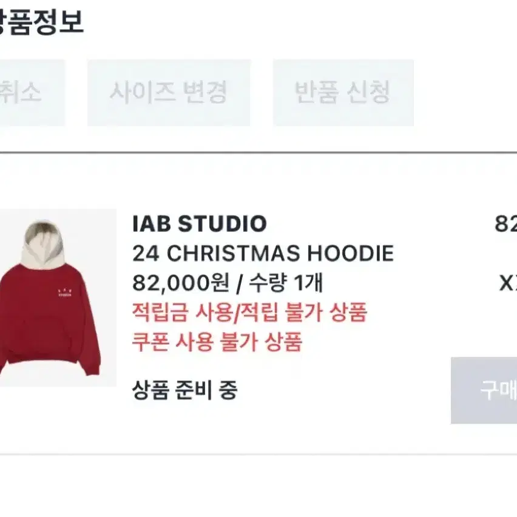This screenshot has width=517, height=517.
Task: Click the 수량 1개 quantity text
Action: 286,283
